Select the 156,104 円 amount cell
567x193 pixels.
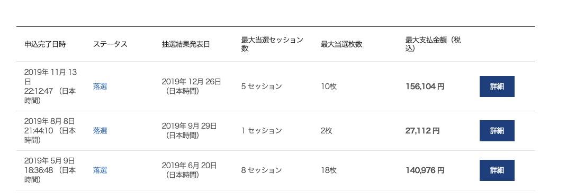pyautogui.click(x=425, y=86)
